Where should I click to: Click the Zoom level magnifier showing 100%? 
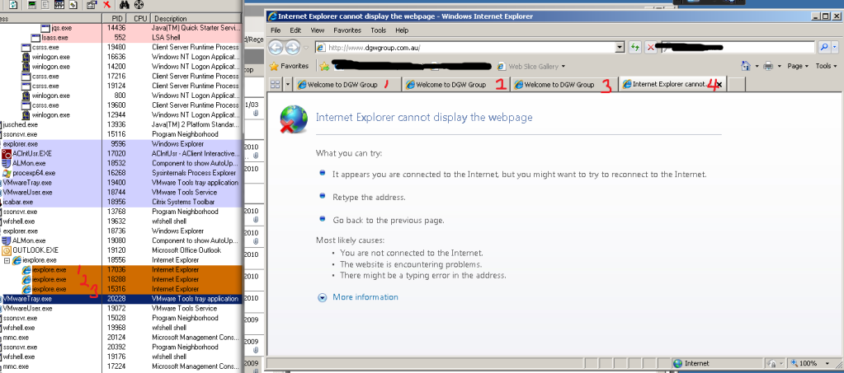(x=794, y=363)
